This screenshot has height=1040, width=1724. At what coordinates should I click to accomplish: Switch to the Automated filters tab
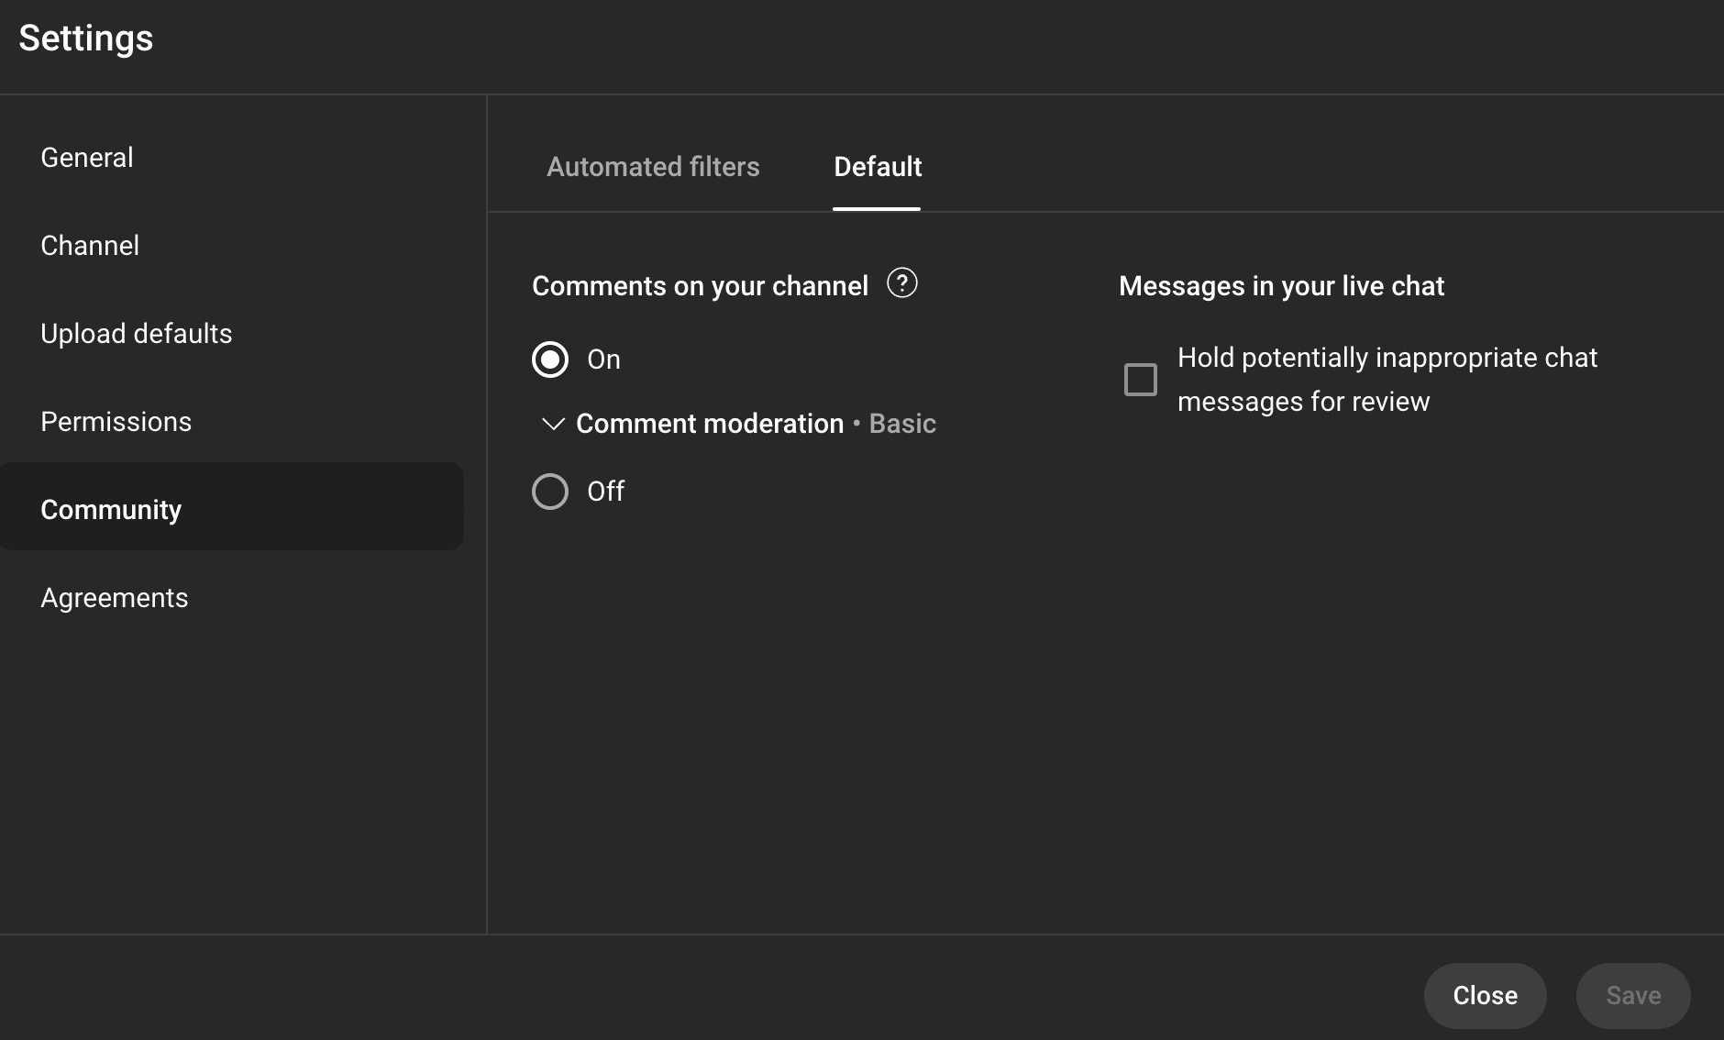(x=653, y=167)
